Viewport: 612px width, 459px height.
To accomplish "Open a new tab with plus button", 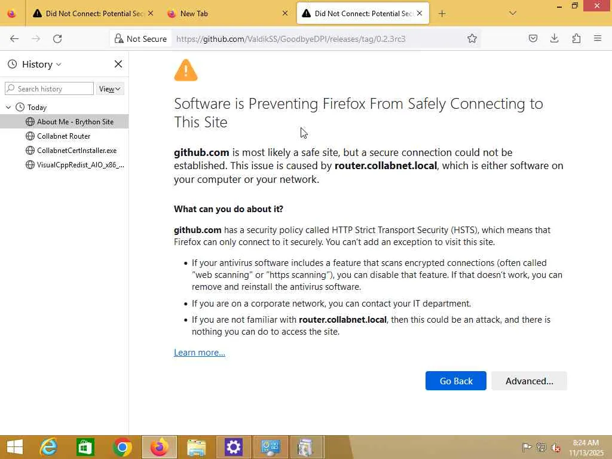I will coord(442,13).
